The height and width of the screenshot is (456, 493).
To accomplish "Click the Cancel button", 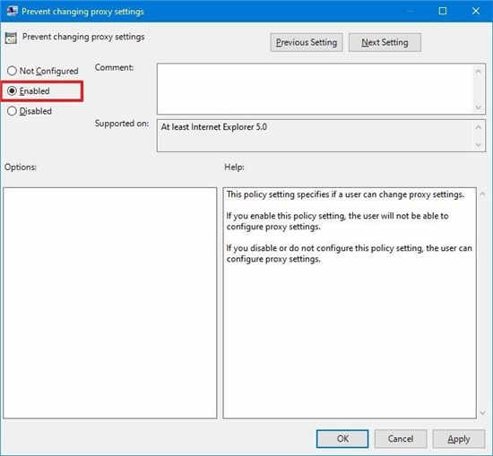I will click(x=401, y=439).
